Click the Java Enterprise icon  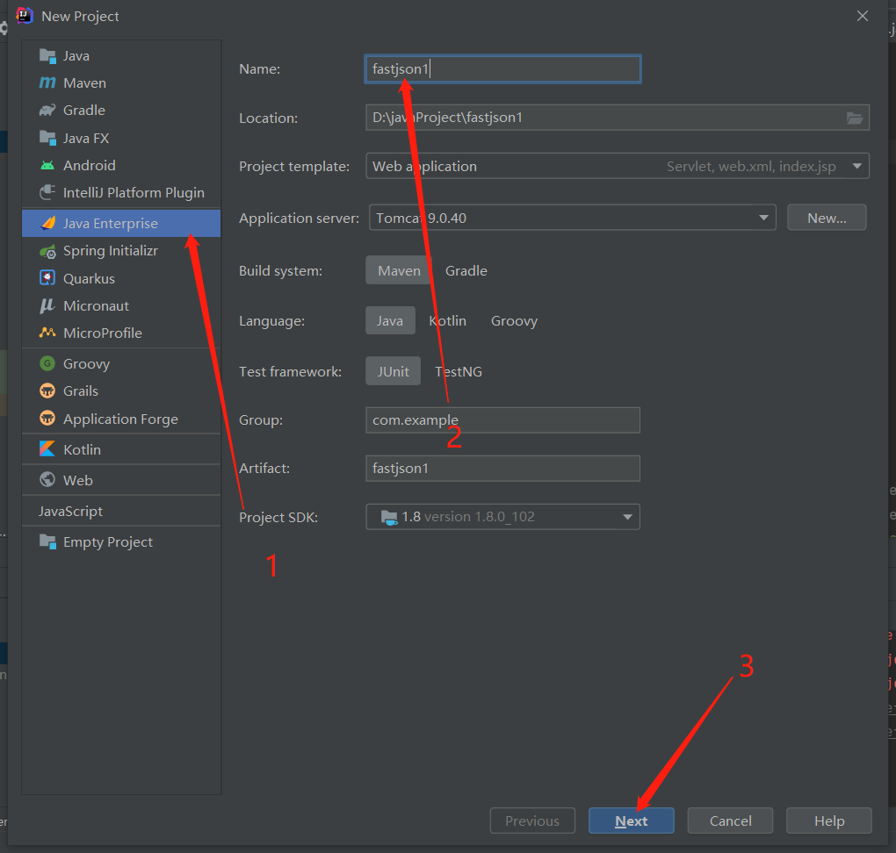pyautogui.click(x=48, y=223)
